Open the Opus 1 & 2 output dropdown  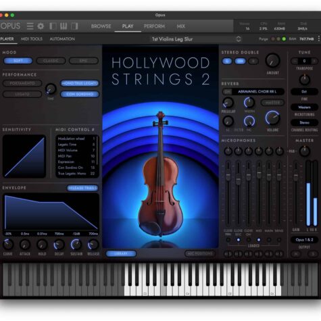[x=304, y=240]
